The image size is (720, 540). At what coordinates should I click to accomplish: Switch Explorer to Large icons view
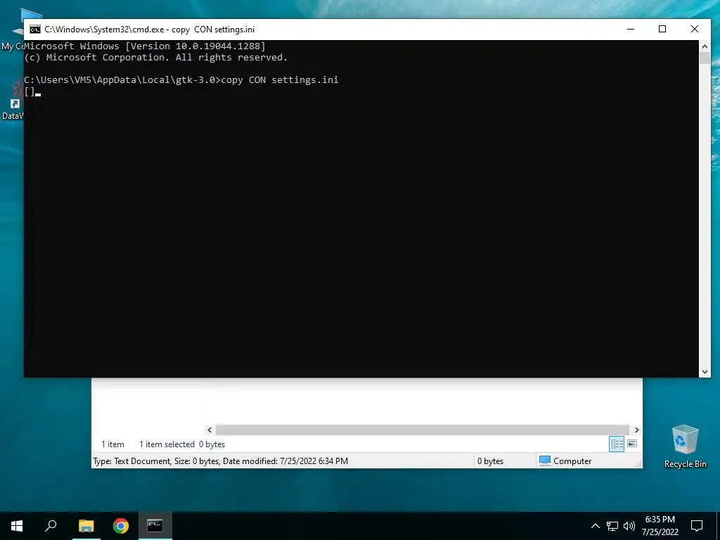[x=632, y=444]
